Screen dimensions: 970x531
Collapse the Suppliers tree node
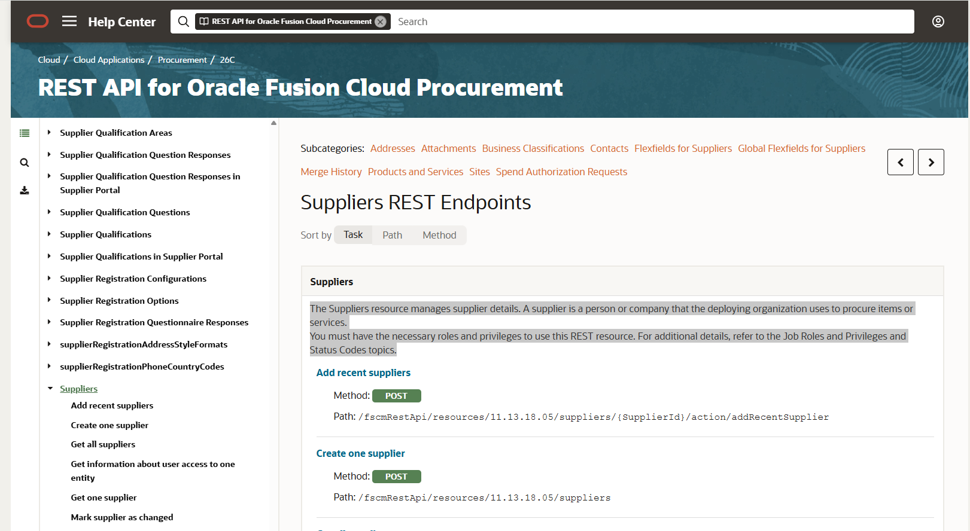(50, 388)
